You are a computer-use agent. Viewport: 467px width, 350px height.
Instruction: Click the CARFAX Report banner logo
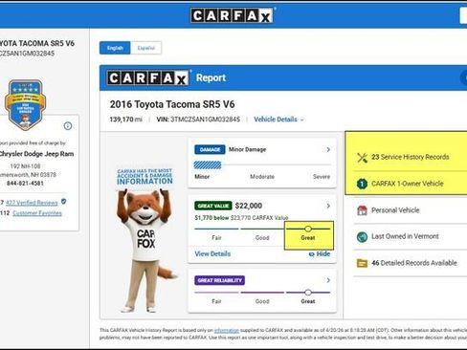tap(147, 77)
